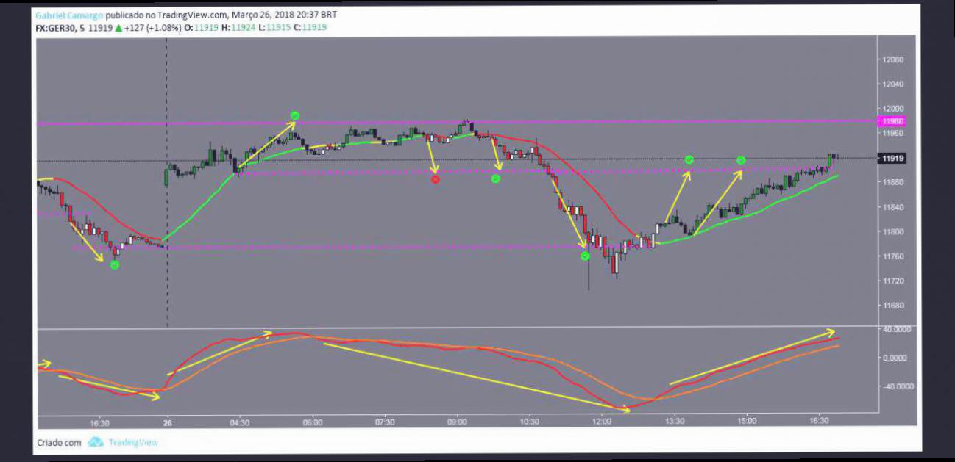955x462 pixels.
Task: Click the magenta 11980 price label
Action: [892, 121]
